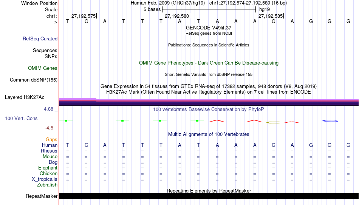This screenshot has width=359, height=205.
Task: Click the light purple H3K27Ac signal segment
Action: [x=77, y=99]
